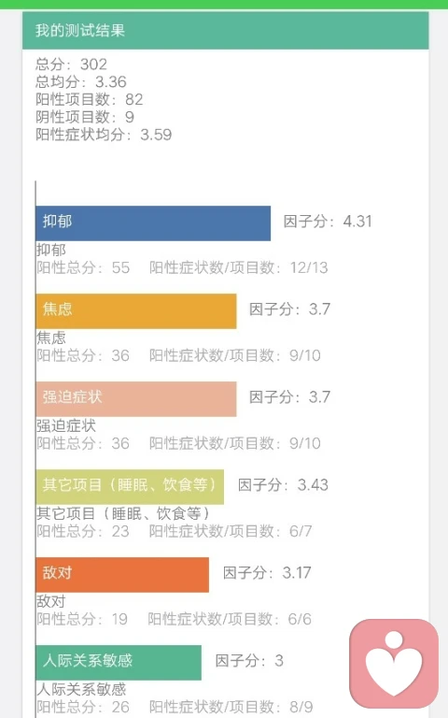This screenshot has width=448, height=718.
Task: Click 阴性项目数：9 line
Action: (x=85, y=117)
